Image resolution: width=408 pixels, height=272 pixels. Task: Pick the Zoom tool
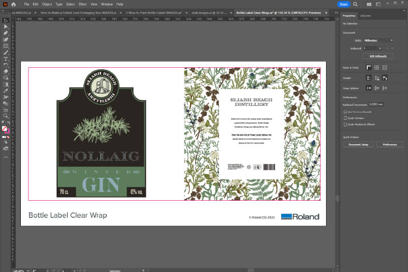tap(6, 116)
